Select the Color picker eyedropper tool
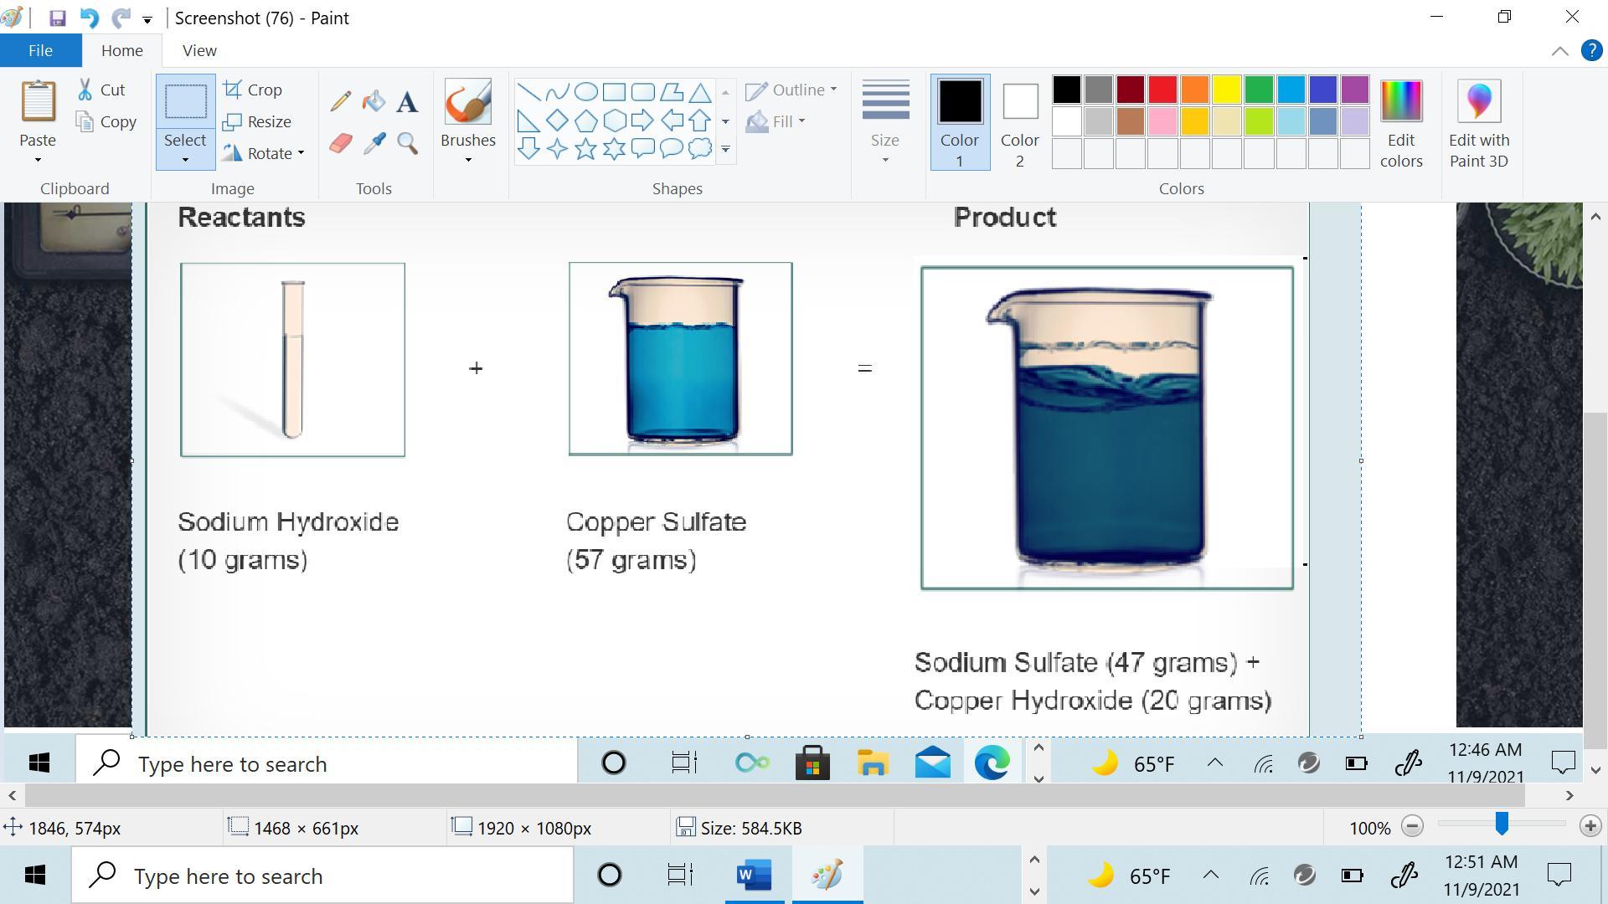 [374, 143]
